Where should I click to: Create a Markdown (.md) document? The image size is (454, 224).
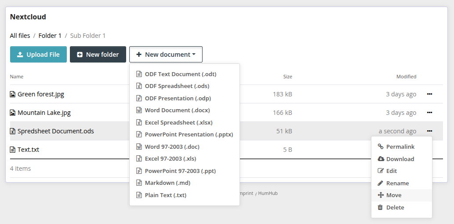pyautogui.click(x=167, y=183)
